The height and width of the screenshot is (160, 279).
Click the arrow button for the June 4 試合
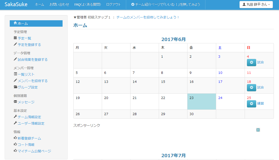pos(251,62)
